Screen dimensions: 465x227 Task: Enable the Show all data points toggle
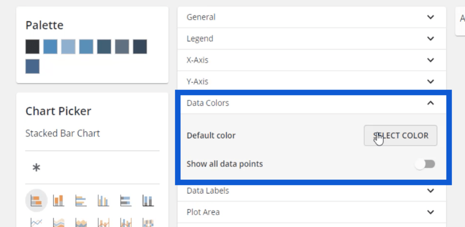(425, 164)
